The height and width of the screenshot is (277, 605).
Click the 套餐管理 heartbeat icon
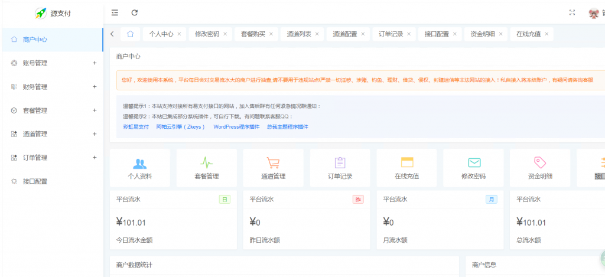pyautogui.click(x=207, y=163)
